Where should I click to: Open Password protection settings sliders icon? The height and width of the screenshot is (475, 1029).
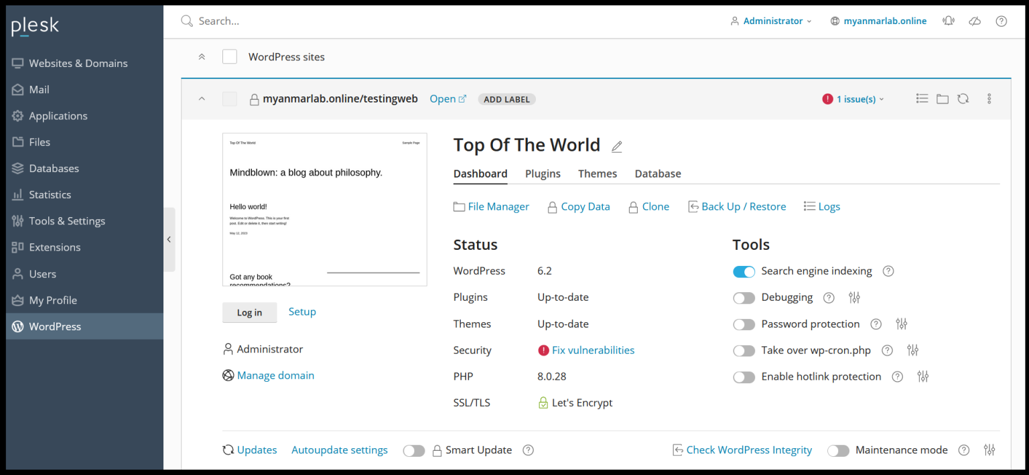pos(901,324)
